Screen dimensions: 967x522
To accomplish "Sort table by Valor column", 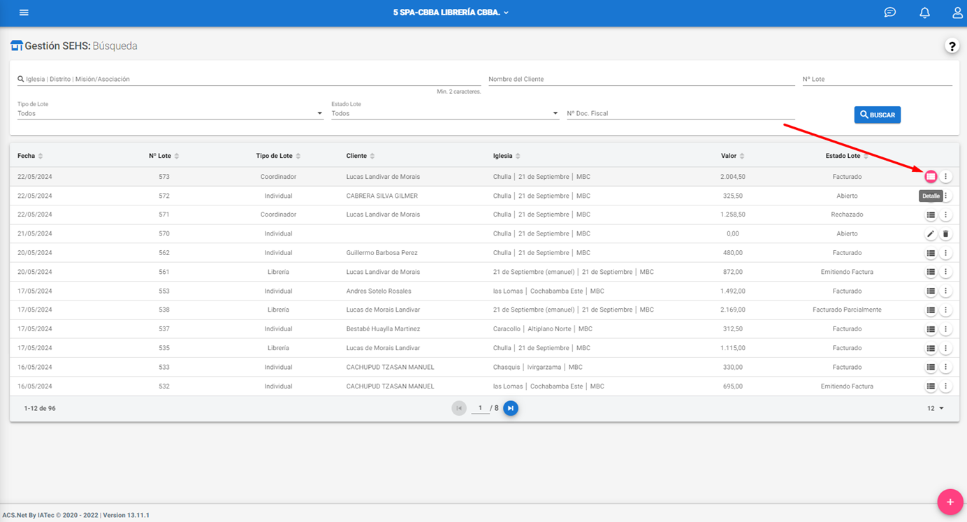I will click(x=733, y=156).
